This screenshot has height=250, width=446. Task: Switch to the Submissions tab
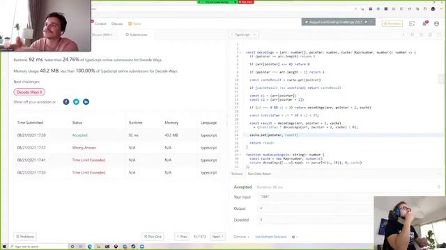137,35
